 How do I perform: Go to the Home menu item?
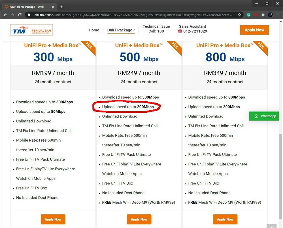pyautogui.click(x=94, y=30)
